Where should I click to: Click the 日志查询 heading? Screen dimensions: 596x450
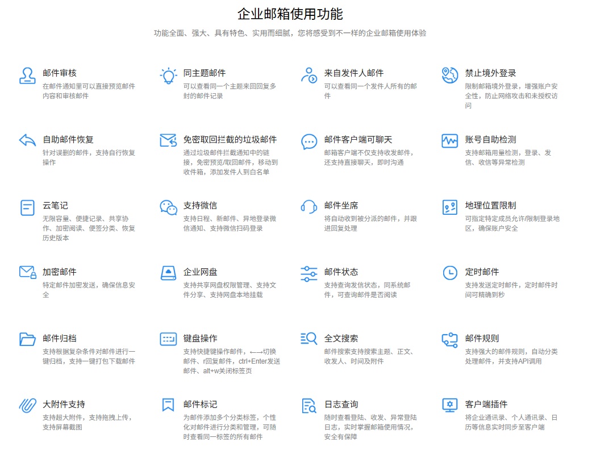(341, 405)
